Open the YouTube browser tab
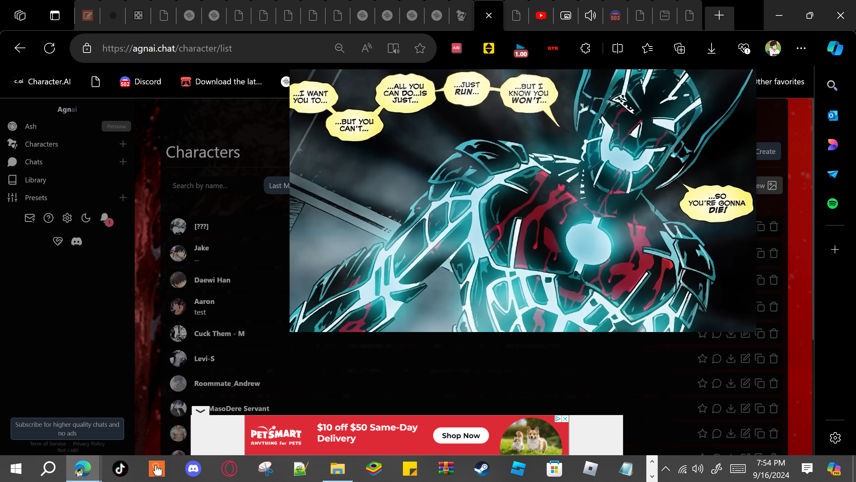This screenshot has height=482, width=856. point(541,15)
